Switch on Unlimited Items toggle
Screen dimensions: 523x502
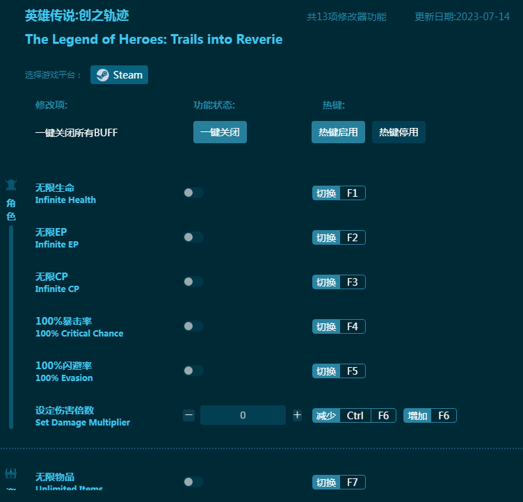(x=193, y=482)
